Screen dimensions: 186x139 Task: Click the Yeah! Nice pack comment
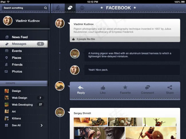(98, 70)
